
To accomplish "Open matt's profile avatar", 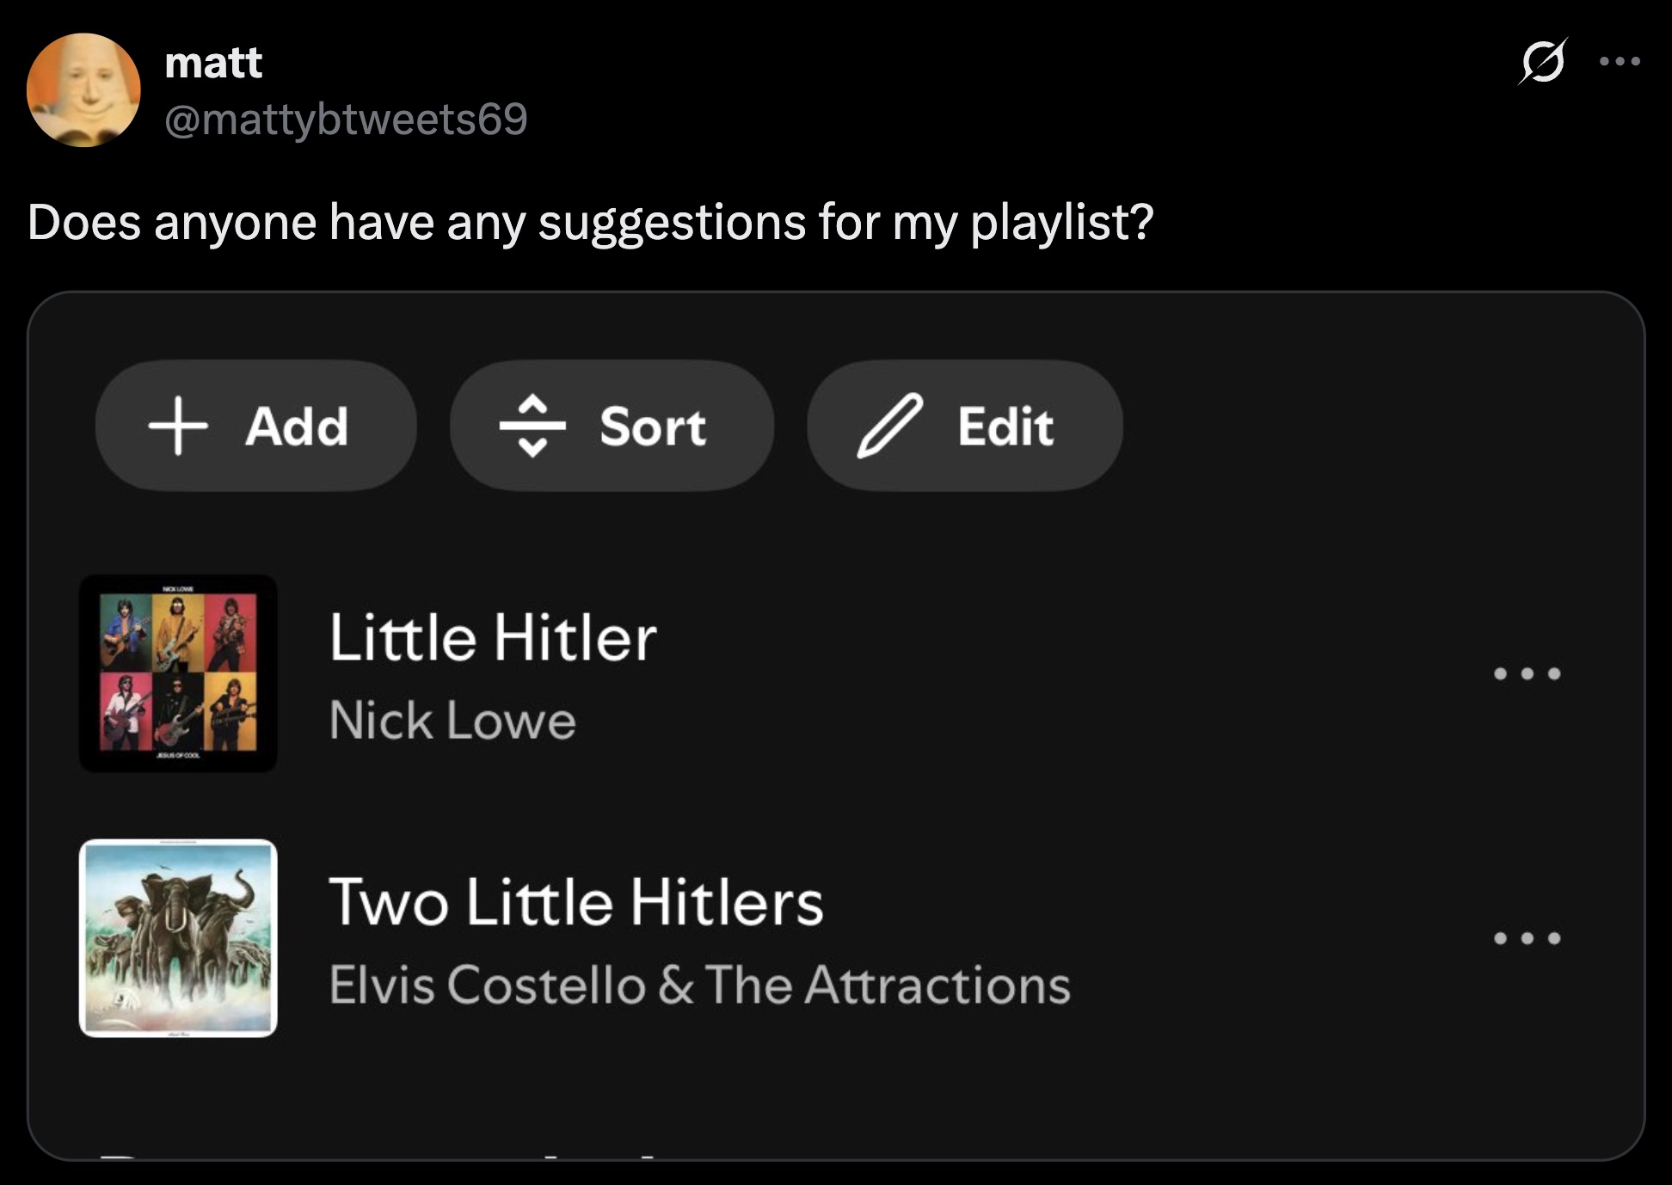I will point(83,90).
